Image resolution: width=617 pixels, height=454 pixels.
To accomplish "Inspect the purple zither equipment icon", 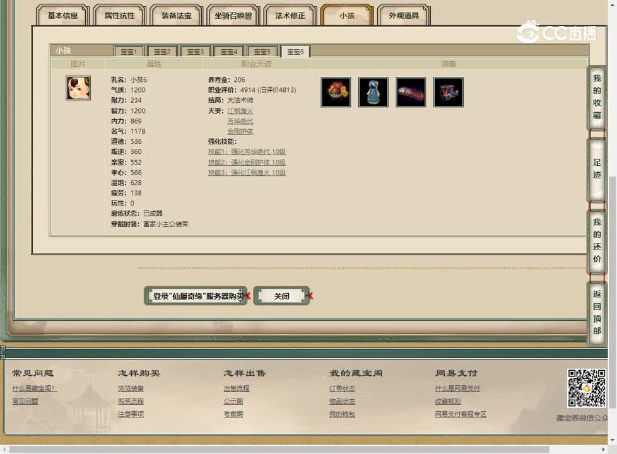I will point(411,92).
